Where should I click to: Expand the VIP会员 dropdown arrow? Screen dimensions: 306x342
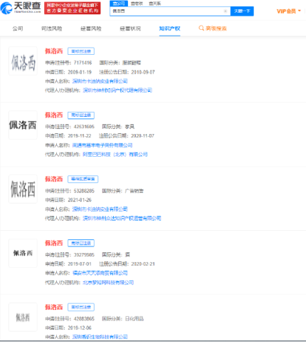300,11
